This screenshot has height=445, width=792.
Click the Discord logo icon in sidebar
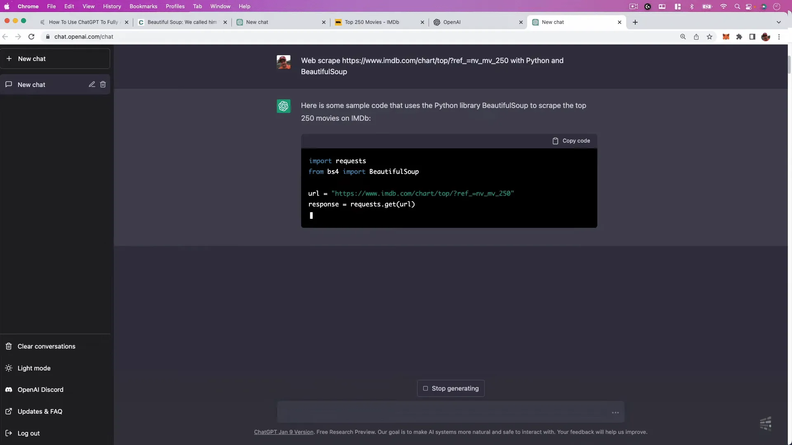pyautogui.click(x=9, y=390)
